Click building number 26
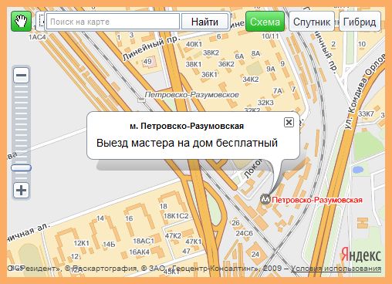 235,222
